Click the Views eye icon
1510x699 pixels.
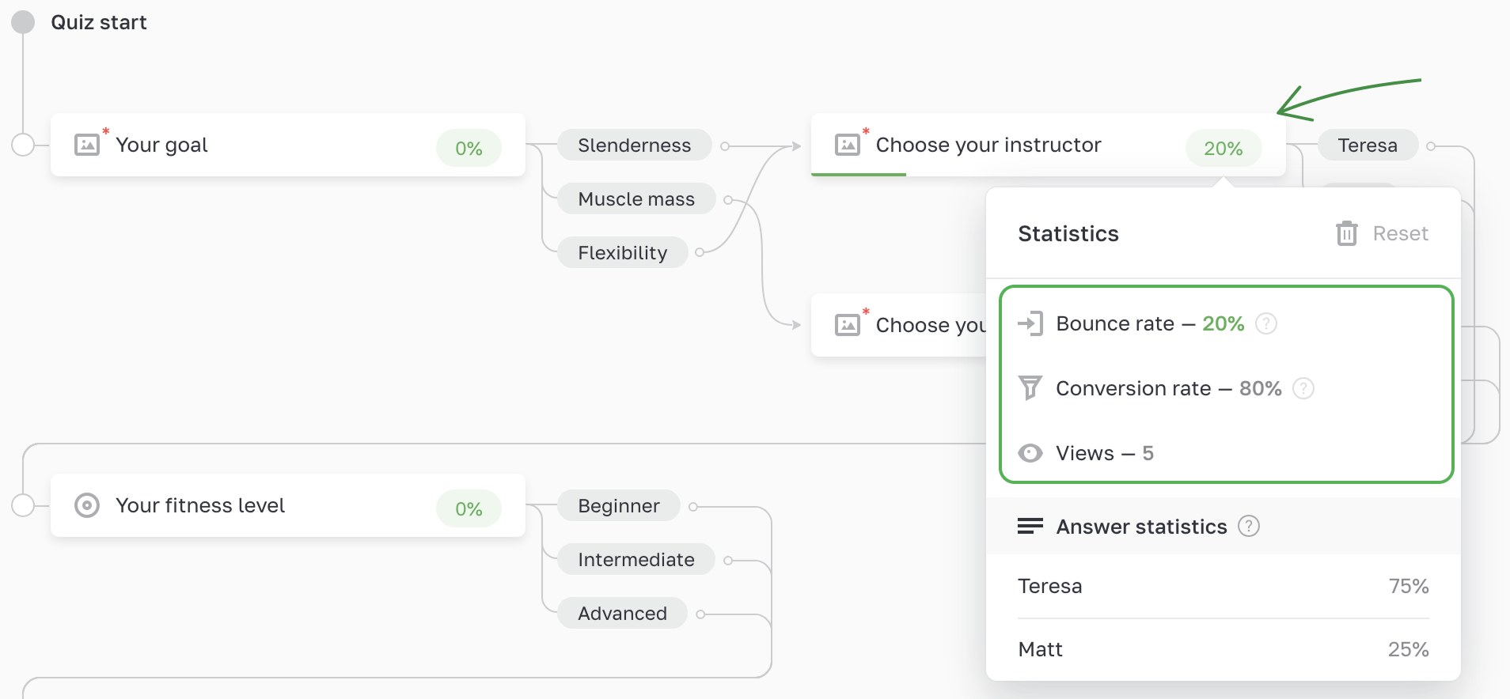click(x=1030, y=453)
